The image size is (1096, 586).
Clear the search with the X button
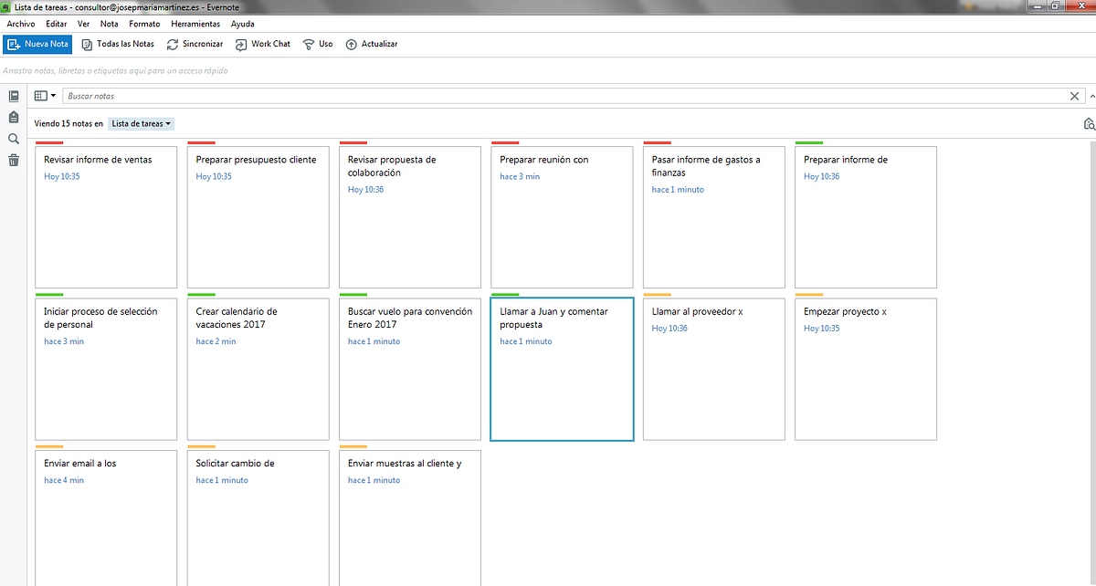1075,96
